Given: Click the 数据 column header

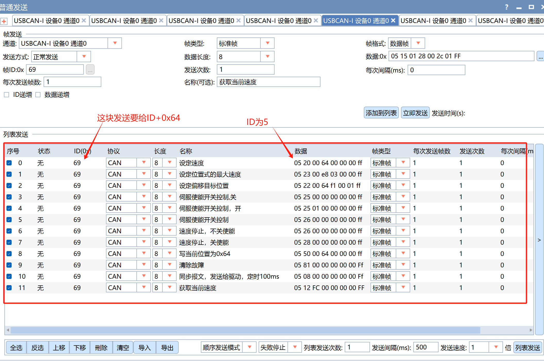Looking at the screenshot, I should click(x=301, y=151).
